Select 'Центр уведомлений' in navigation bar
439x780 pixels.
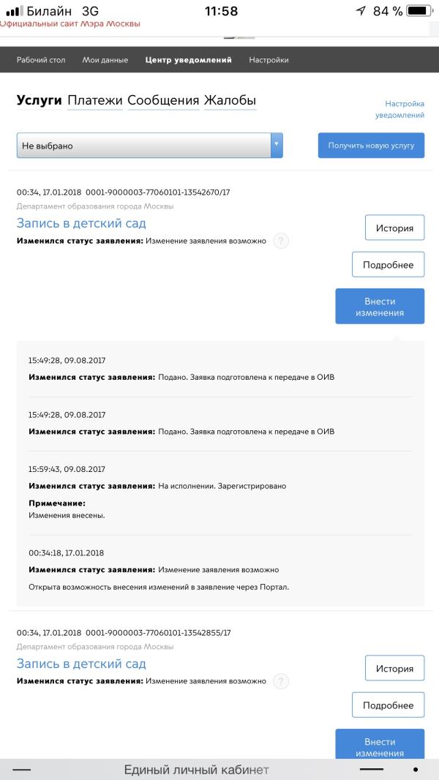189,60
